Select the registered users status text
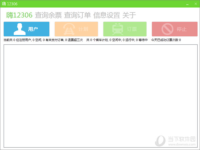The width and height of the screenshot is (200, 150). (43, 40)
